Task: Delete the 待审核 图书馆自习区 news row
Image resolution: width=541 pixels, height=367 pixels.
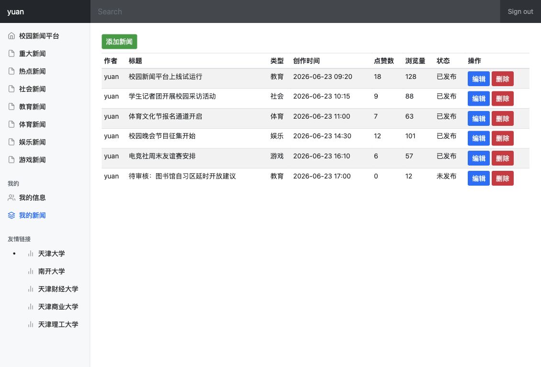Action: [x=502, y=178]
